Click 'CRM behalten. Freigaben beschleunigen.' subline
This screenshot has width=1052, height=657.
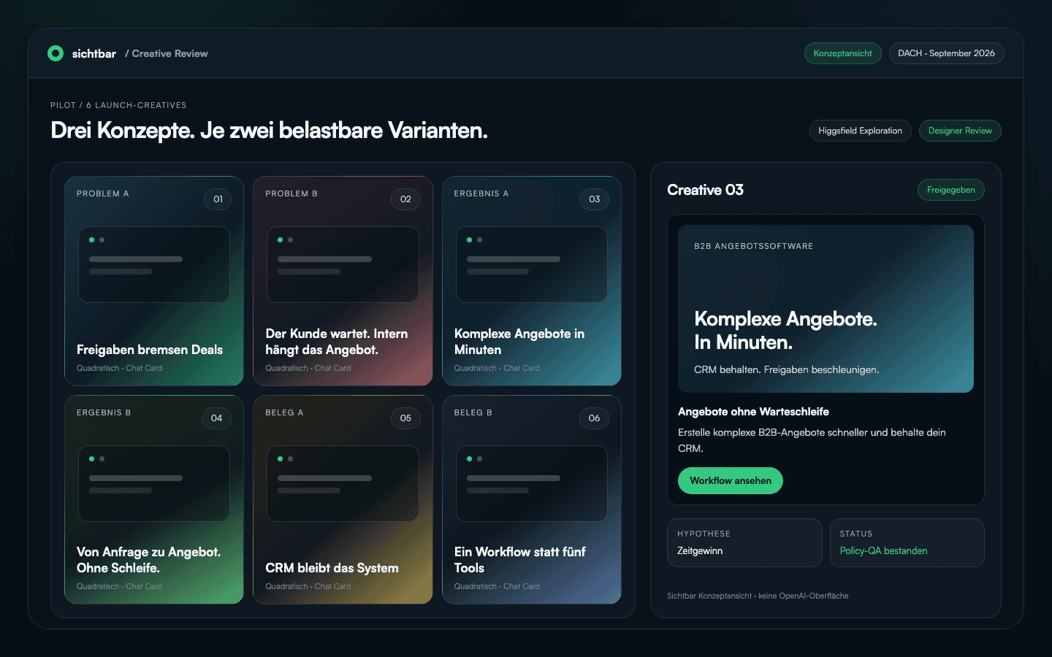point(786,369)
